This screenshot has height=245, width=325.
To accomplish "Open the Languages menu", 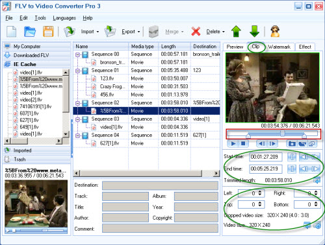I will pyautogui.click(x=64, y=18).
